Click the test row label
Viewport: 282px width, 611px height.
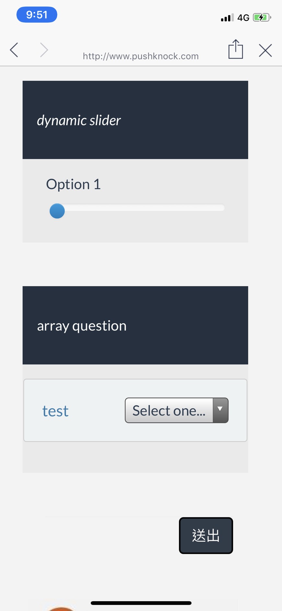click(55, 411)
